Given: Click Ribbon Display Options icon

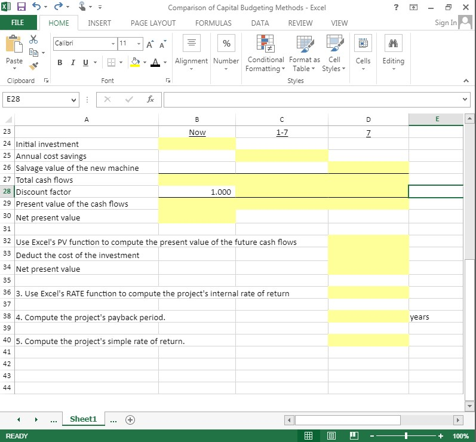Looking at the screenshot, I should [413, 7].
